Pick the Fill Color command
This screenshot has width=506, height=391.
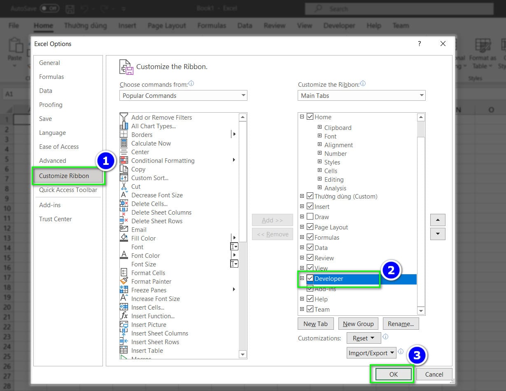144,238
